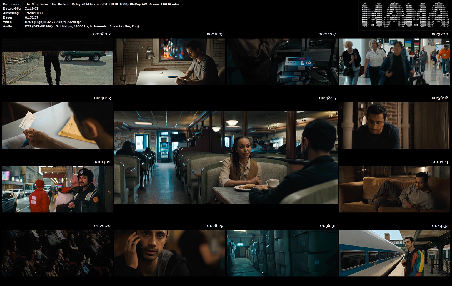Click the 00:08:02 timestamp label
452x286 pixels.
coord(102,34)
